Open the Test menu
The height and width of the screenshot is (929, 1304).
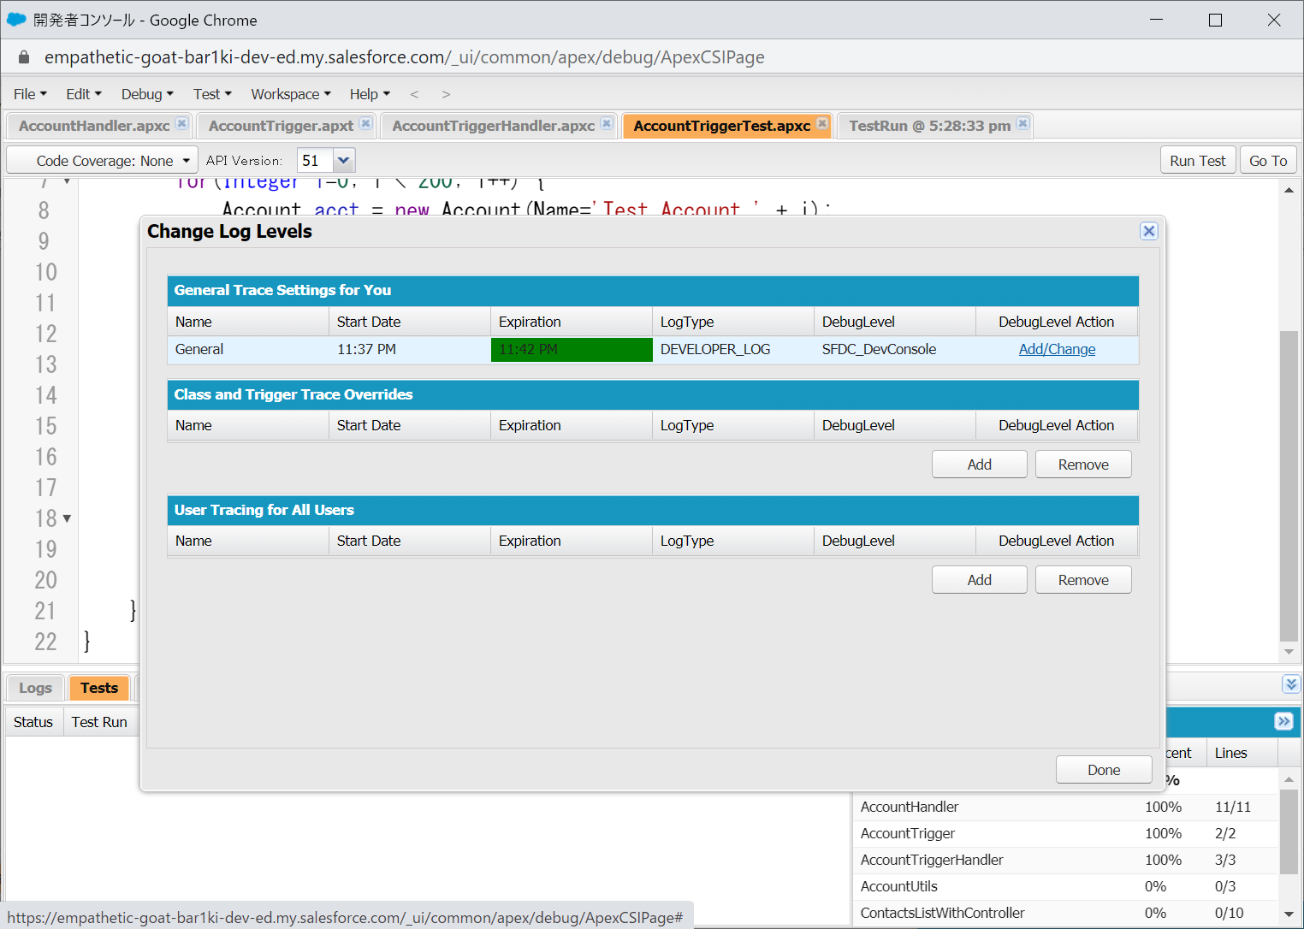point(212,94)
